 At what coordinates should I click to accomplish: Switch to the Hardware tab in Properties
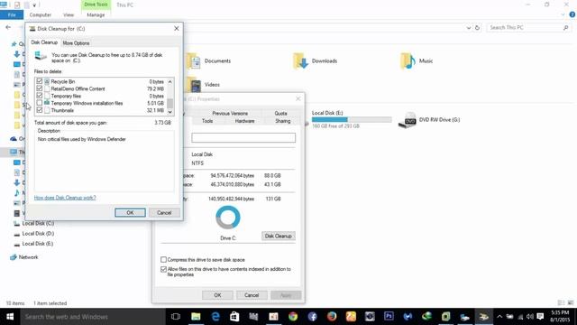(x=244, y=121)
